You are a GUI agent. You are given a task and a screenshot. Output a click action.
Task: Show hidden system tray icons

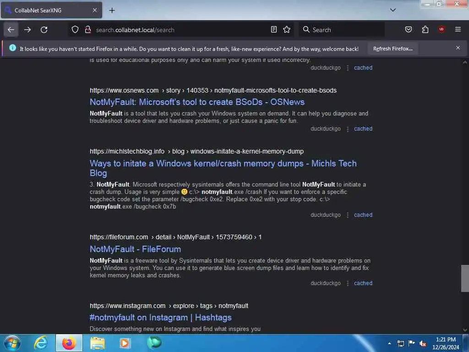tap(389, 343)
